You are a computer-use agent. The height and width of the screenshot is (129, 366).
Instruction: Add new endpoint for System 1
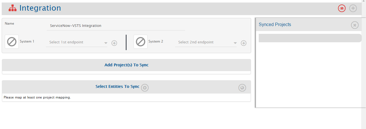point(114,43)
